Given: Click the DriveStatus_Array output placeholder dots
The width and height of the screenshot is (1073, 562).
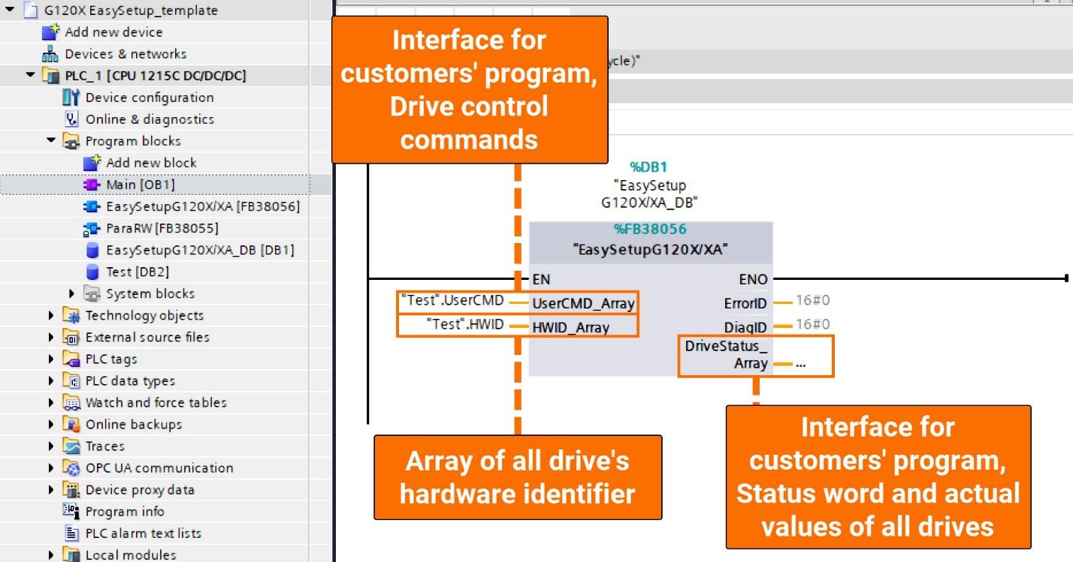Looking at the screenshot, I should coord(800,364).
